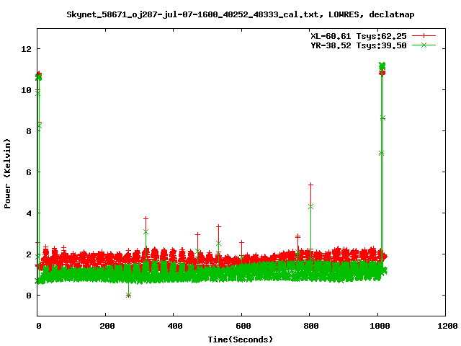Image resolution: width=461 pixels, height=346 pixels.
Task: Click the y-axis tick label 4
Action: [29, 213]
